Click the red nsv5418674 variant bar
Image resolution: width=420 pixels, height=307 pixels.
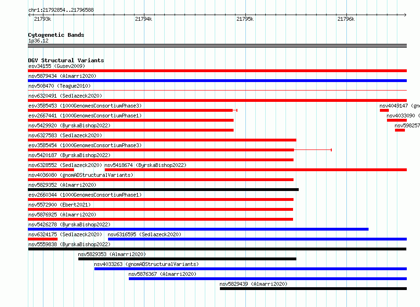tap(256, 170)
